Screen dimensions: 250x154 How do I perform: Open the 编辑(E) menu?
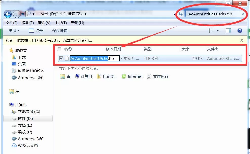pos(28,23)
